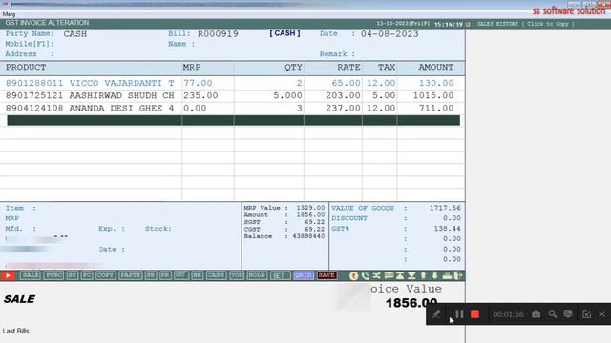Click the up arrow icon in toolbar
The width and height of the screenshot is (611, 343).
423,275
